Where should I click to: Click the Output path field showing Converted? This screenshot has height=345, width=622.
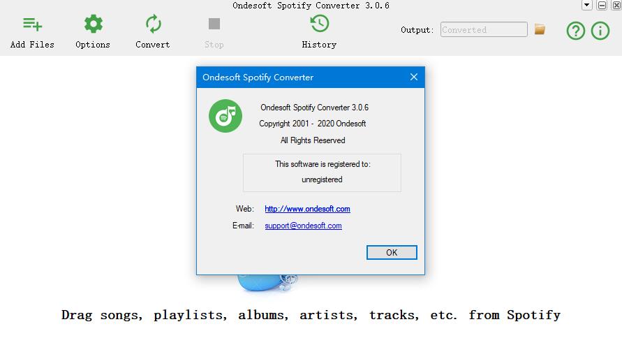tap(484, 29)
